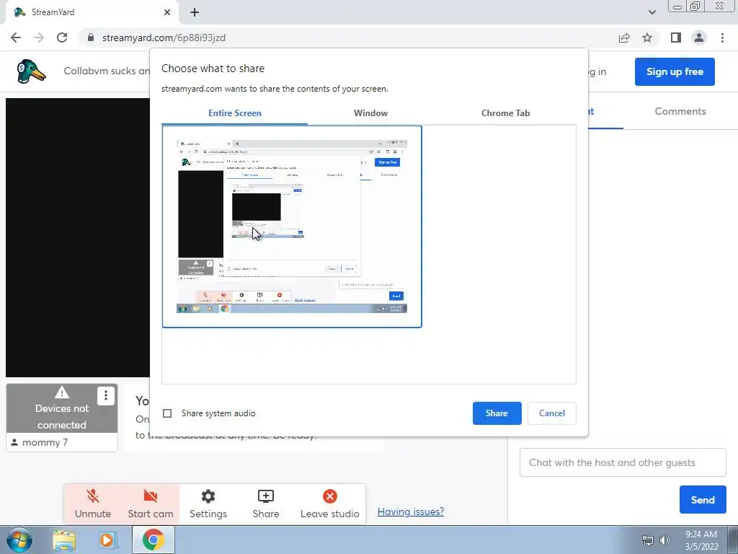Screen dimensions: 738x554
Task: Open the network status tray icon
Action: pyautogui.click(x=648, y=540)
